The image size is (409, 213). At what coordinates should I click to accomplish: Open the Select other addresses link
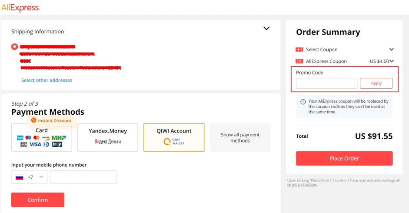47,80
